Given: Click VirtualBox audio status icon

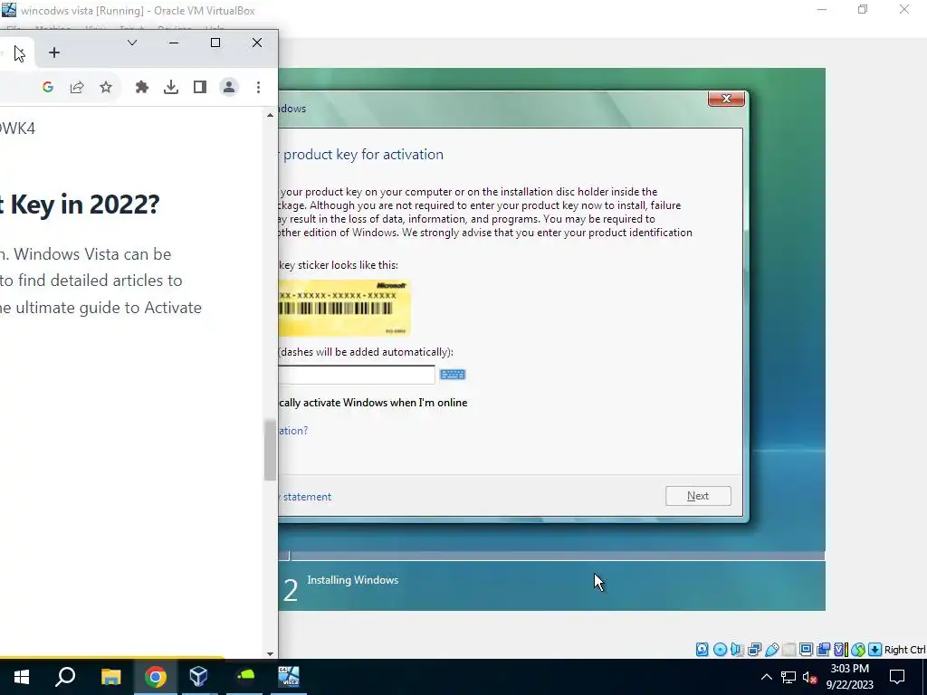Looking at the screenshot, I should [737, 650].
